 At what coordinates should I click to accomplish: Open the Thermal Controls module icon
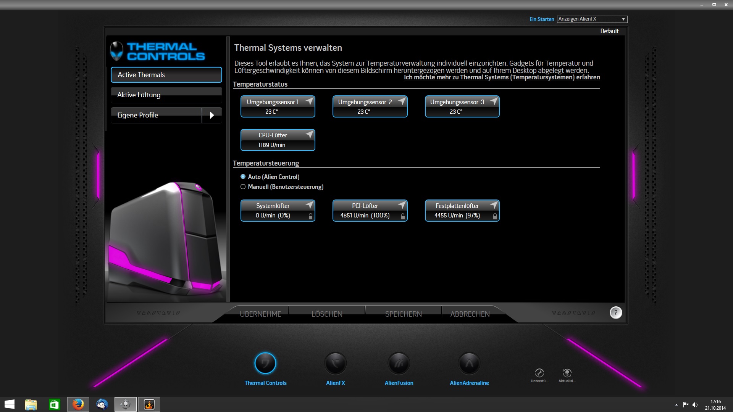pos(265,363)
